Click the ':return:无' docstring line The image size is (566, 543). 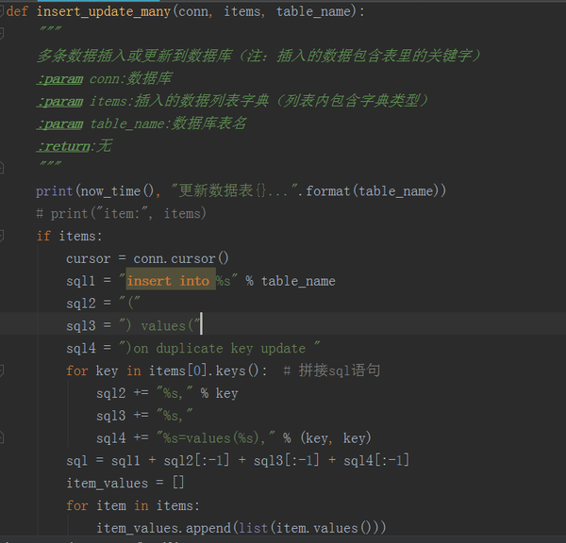(75, 146)
